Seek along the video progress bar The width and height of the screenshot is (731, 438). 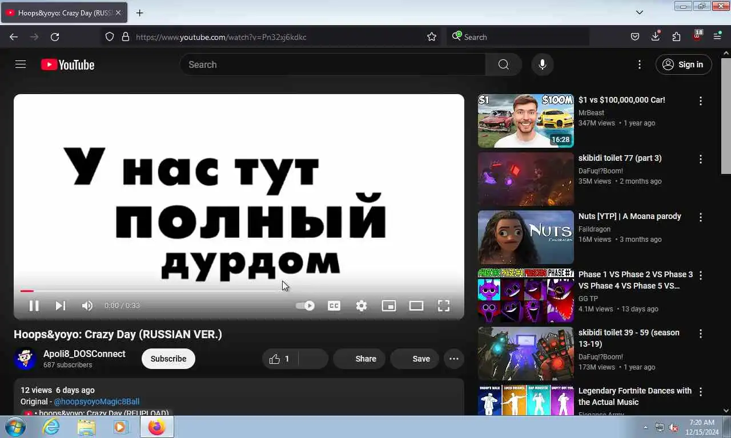[239, 291]
